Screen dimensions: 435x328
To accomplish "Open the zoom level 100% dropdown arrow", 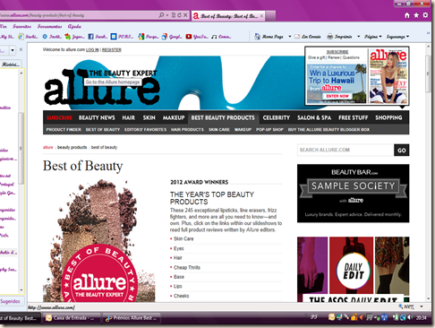I will click(422, 306).
